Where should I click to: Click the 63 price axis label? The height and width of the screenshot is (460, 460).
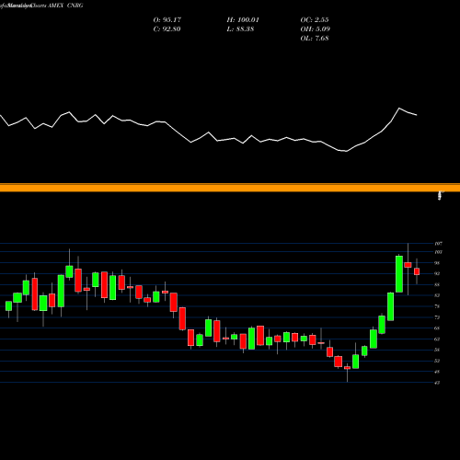(437, 339)
